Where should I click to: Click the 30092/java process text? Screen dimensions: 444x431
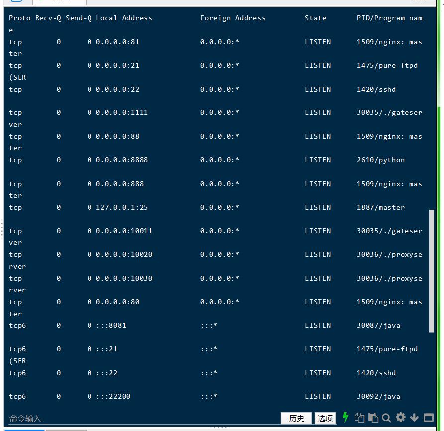[378, 396]
